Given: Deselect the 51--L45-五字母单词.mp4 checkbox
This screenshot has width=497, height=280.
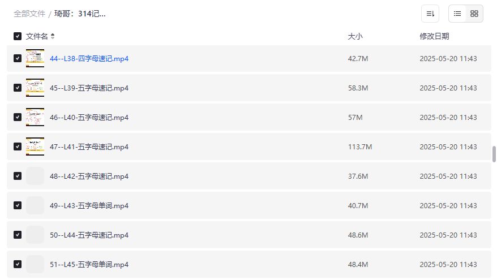Looking at the screenshot, I should click(18, 264).
